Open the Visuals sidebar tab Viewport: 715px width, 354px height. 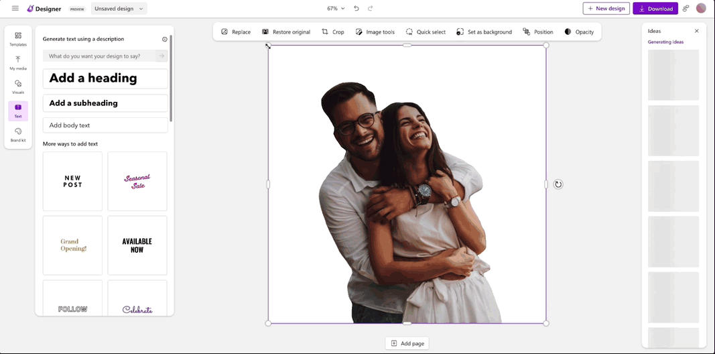18,87
